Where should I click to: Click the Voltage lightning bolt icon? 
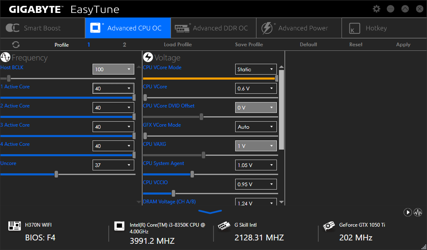click(148, 57)
